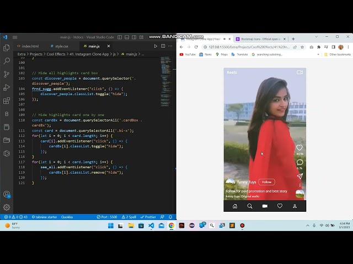
Task: Open the Manage gear in VS Code
Action: click(x=7, y=207)
